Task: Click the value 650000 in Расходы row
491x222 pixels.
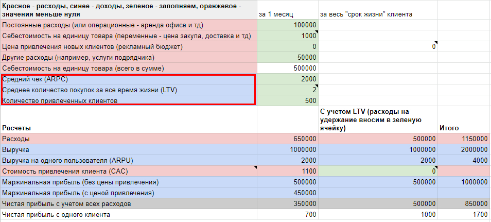Action: (x=288, y=139)
